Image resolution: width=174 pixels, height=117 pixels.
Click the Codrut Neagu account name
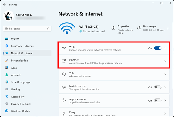pyautogui.click(x=24, y=15)
